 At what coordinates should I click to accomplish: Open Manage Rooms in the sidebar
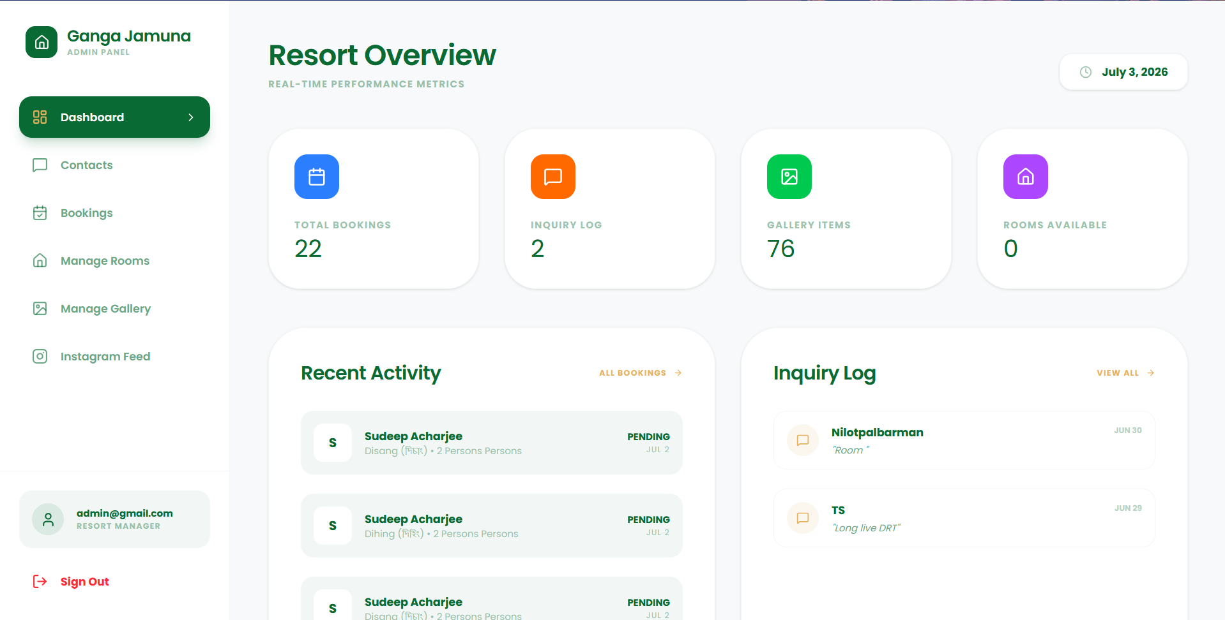(115, 261)
